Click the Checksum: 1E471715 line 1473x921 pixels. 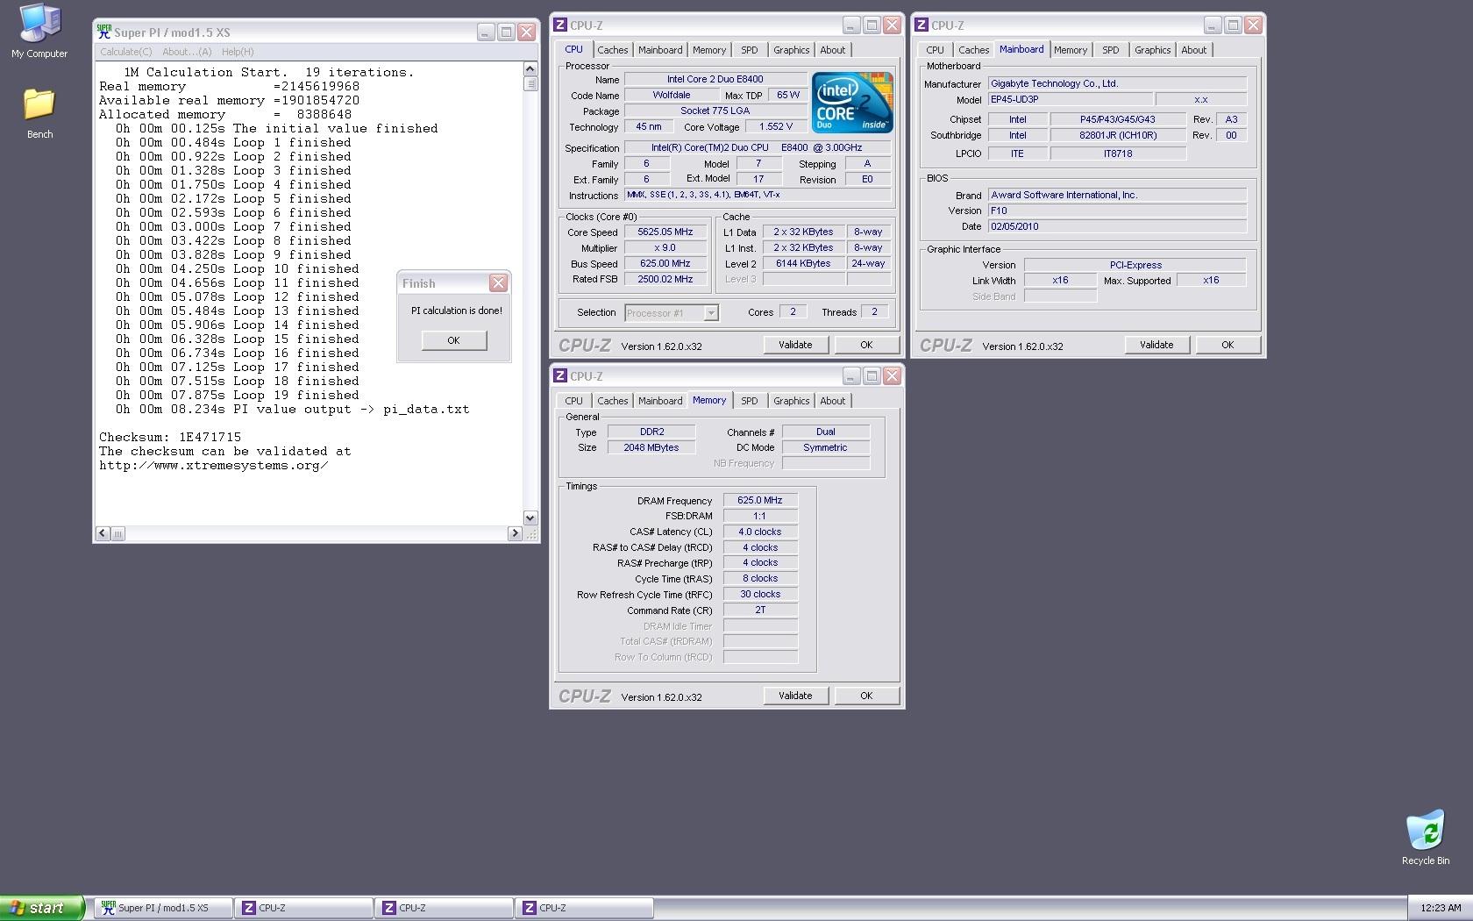(x=170, y=437)
